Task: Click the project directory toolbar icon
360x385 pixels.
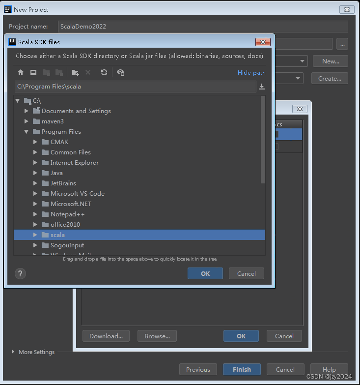Action: [46, 72]
